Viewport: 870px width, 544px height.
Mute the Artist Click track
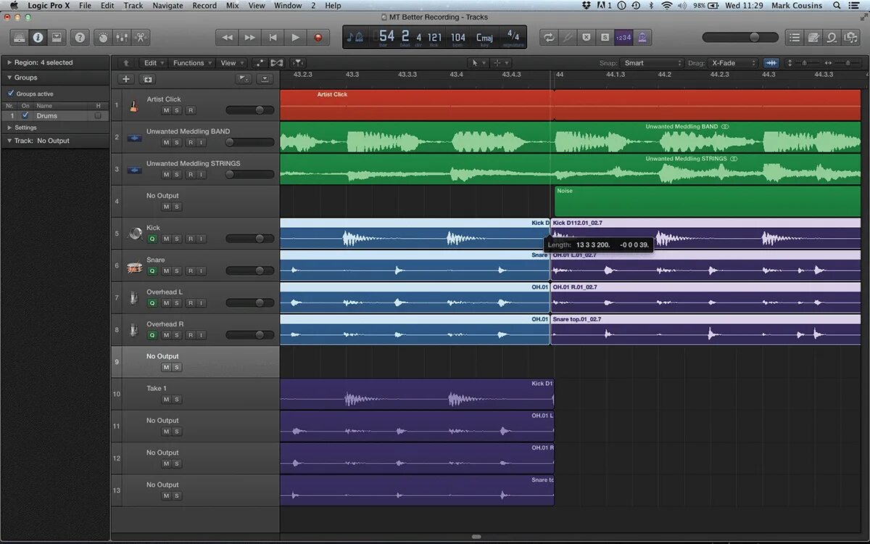point(166,110)
